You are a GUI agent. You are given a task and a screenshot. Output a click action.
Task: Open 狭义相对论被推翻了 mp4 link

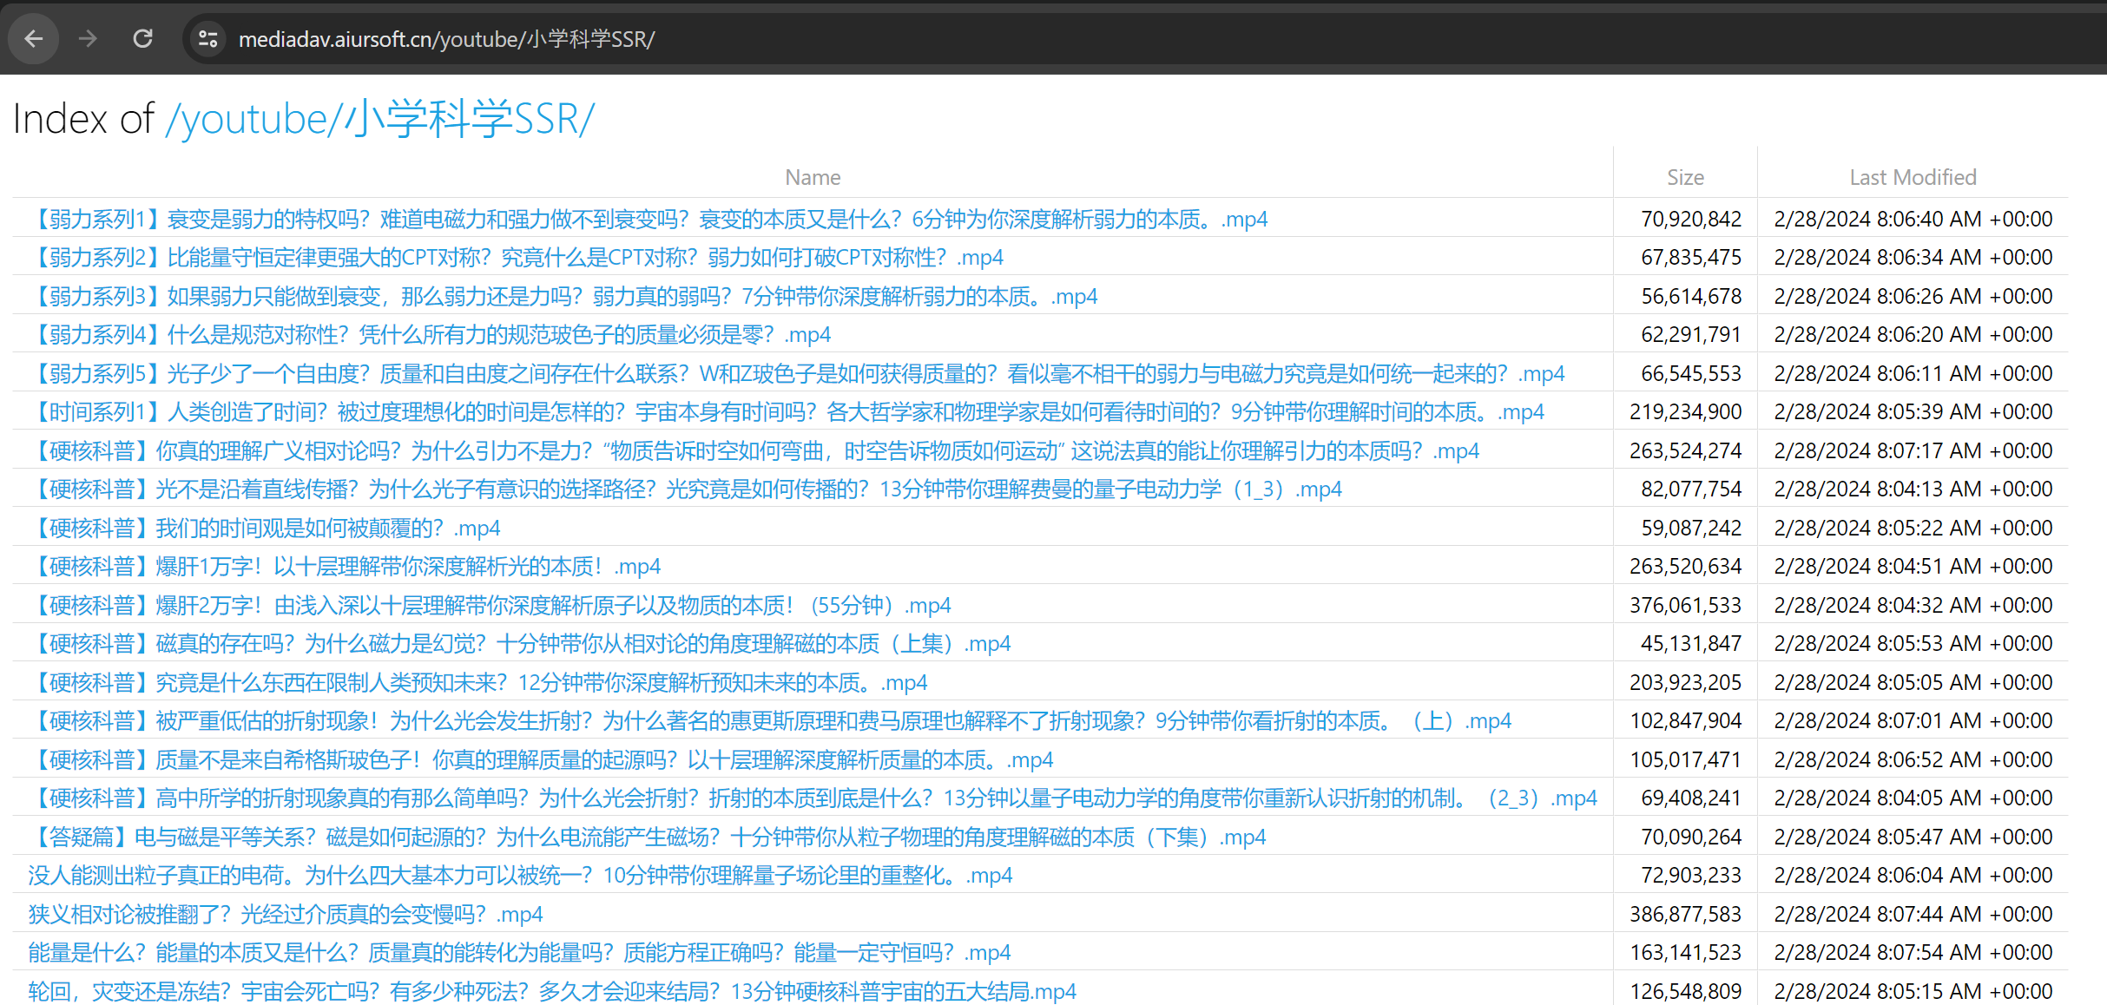[285, 915]
